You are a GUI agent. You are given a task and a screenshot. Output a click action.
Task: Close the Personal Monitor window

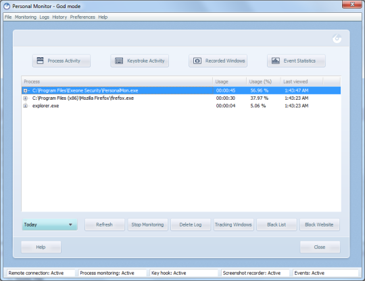352,5
